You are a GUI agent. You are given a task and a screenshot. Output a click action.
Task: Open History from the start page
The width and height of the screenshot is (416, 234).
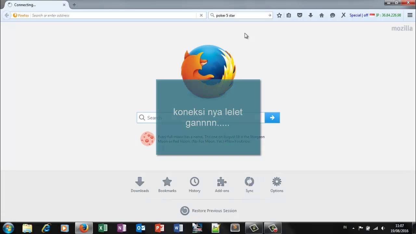tap(194, 185)
